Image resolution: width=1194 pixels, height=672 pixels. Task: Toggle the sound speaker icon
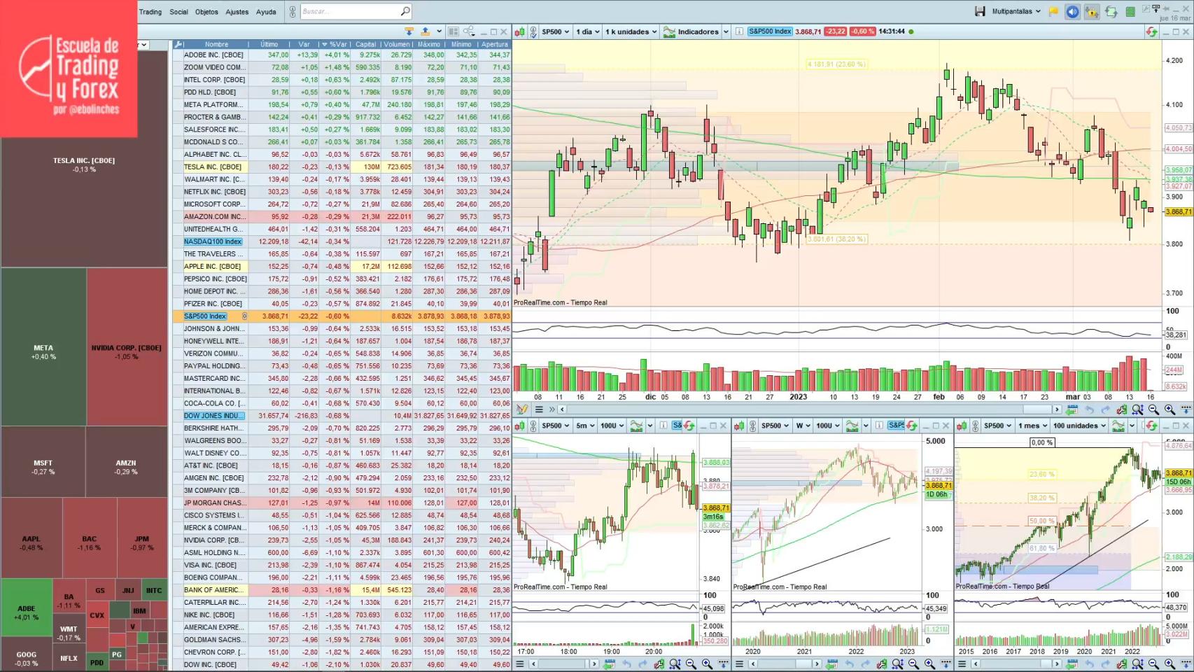point(1072,12)
